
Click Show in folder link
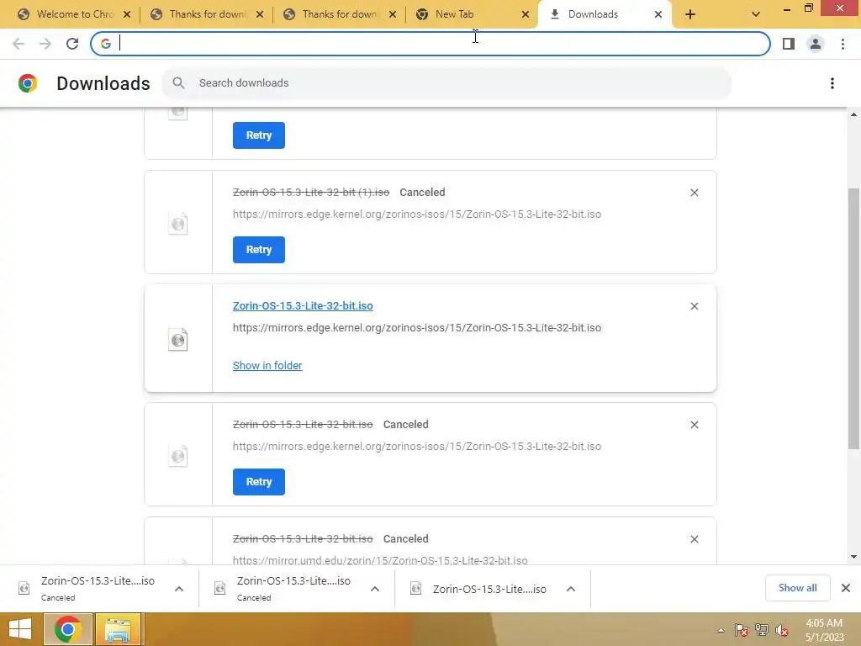coord(267,365)
